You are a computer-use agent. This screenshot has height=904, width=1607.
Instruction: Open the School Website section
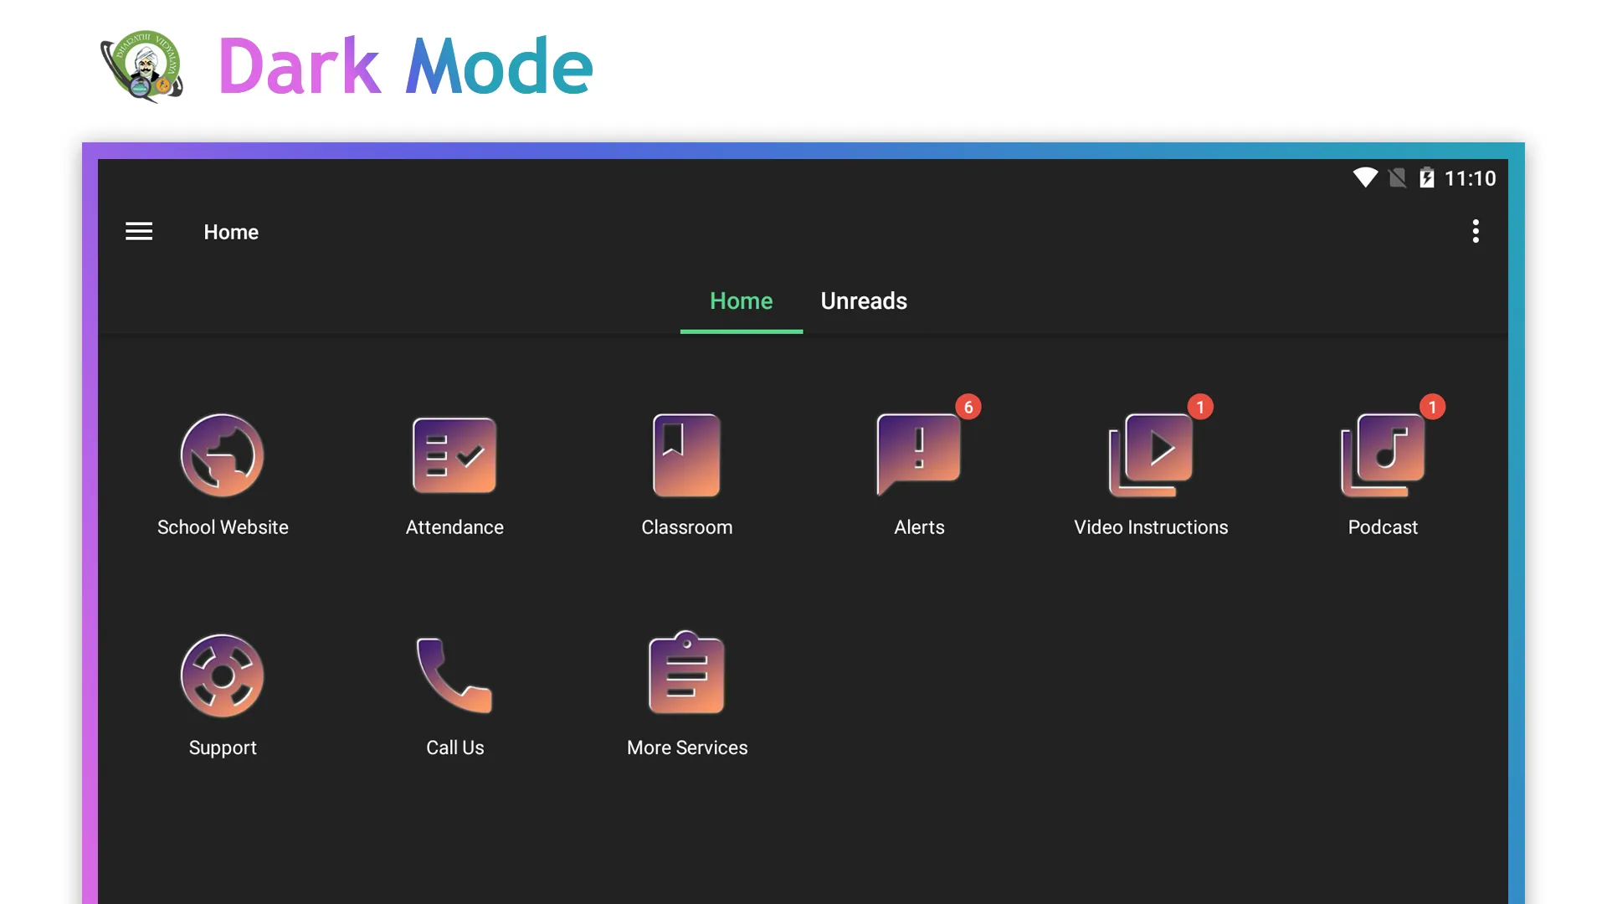pos(222,455)
